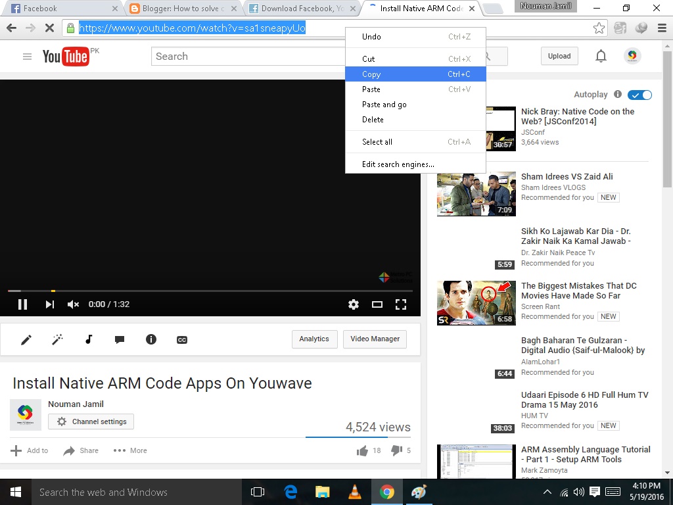Open Bagh Baharan Te Gulzaran video
Viewport: 673px width, 505px height.
583,345
